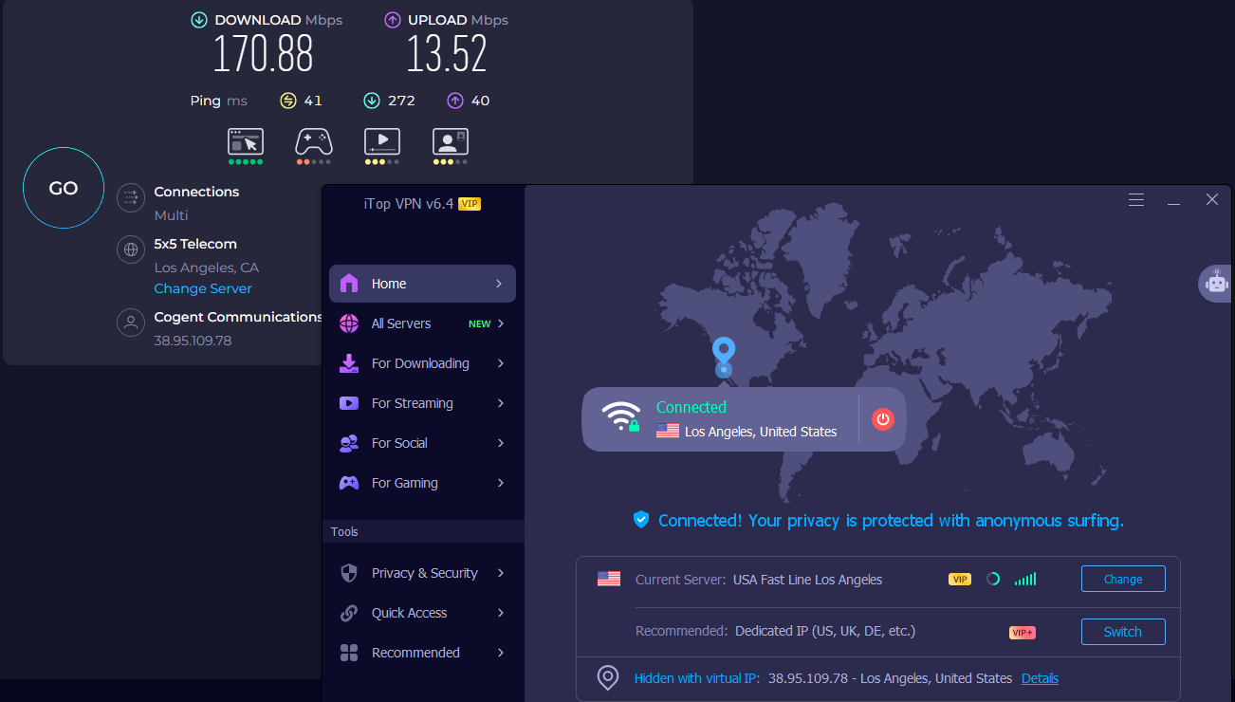Select All Servers in sidebar
The image size is (1235, 702).
[401, 323]
